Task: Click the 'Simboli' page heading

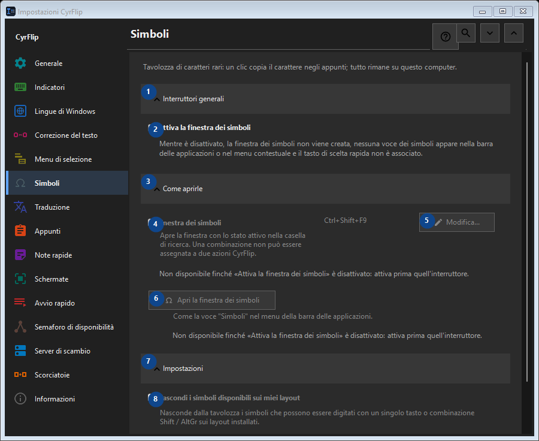Action: coord(150,34)
